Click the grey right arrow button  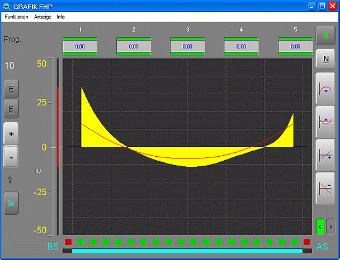pyautogui.click(x=330, y=227)
